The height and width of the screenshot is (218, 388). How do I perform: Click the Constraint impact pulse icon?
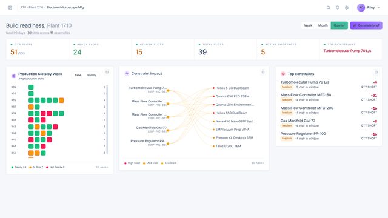127,74
